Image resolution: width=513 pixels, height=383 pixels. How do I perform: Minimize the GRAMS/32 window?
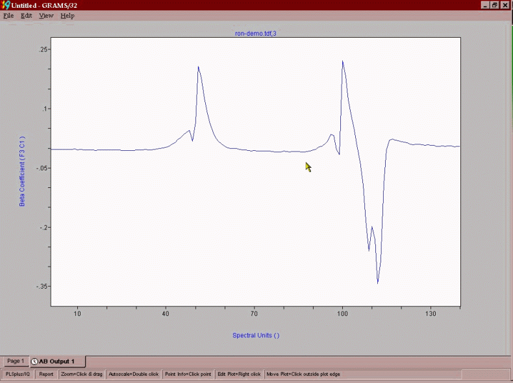coord(486,5)
